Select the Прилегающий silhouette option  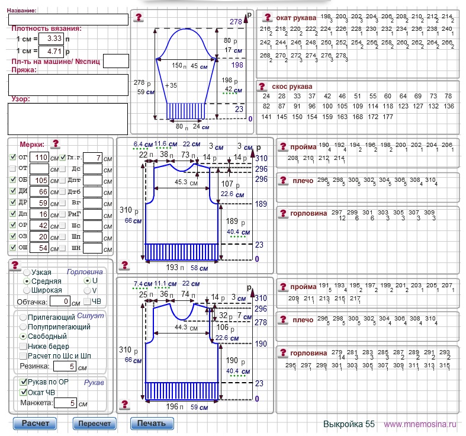[x=24, y=318]
